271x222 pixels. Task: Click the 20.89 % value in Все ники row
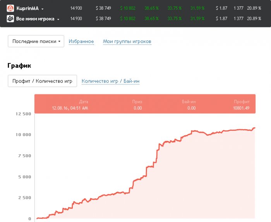pos(254,19)
